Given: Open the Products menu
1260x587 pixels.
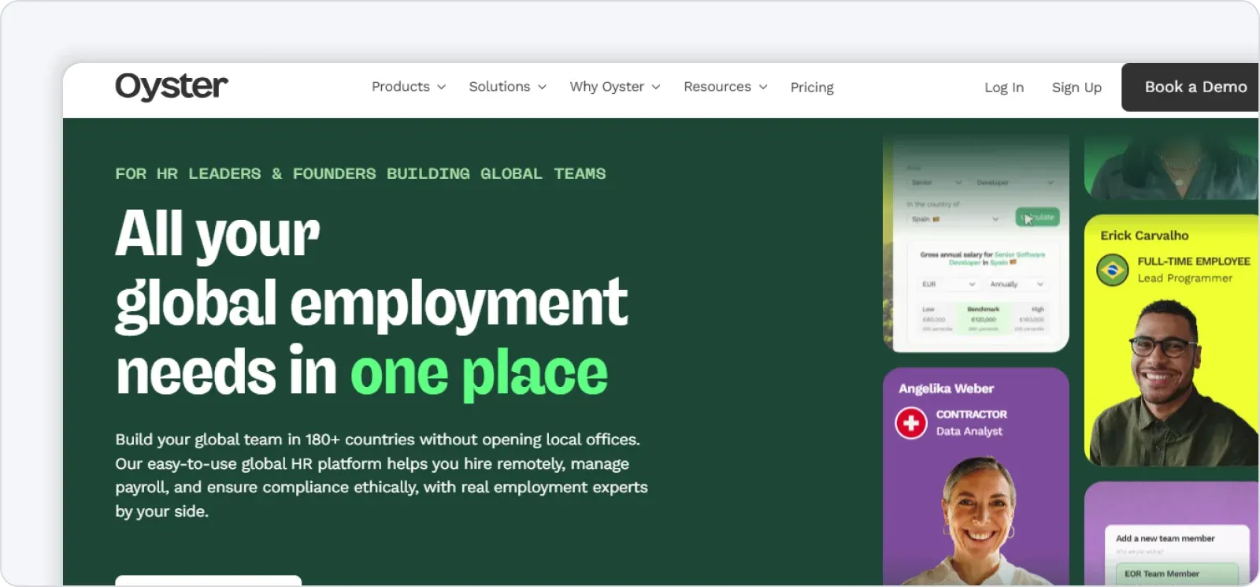Looking at the screenshot, I should pos(409,87).
